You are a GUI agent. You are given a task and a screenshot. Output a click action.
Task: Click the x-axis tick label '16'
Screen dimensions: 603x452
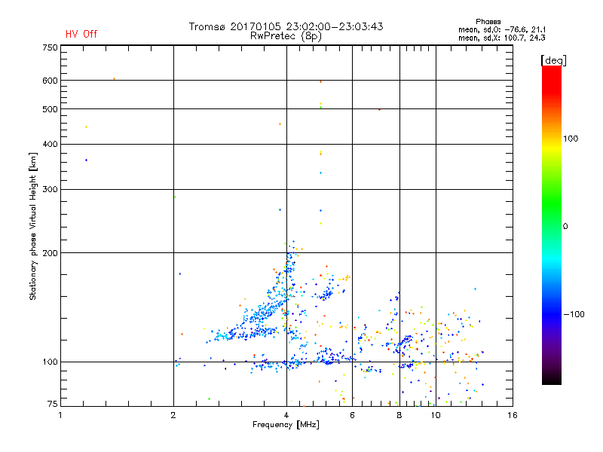513,415
